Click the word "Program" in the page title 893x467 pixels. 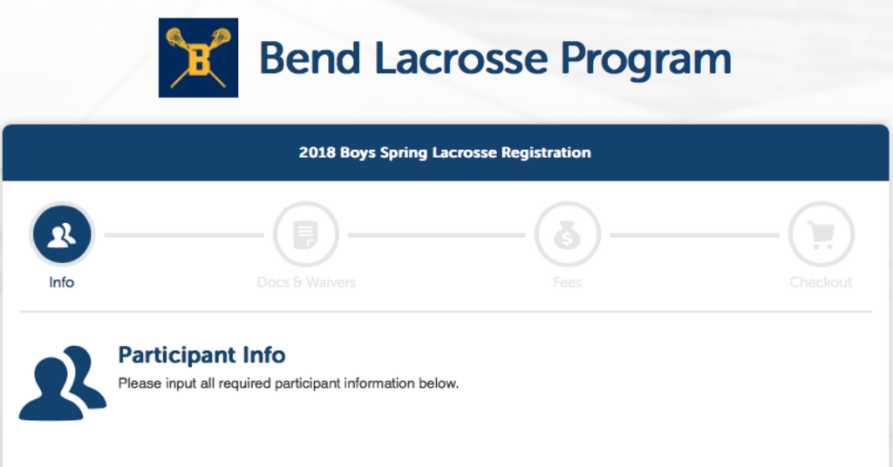pyautogui.click(x=645, y=58)
